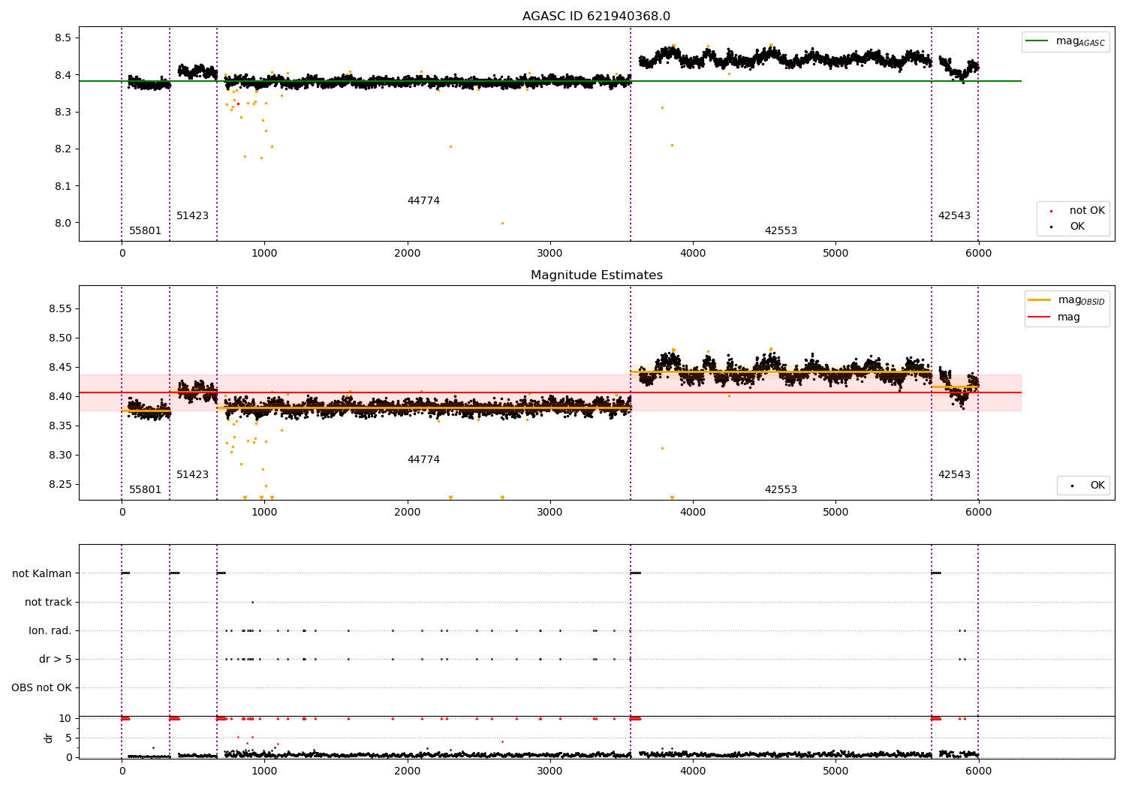
Task: Click the '8.35' y-axis tick in middle plot
Action: [60, 426]
